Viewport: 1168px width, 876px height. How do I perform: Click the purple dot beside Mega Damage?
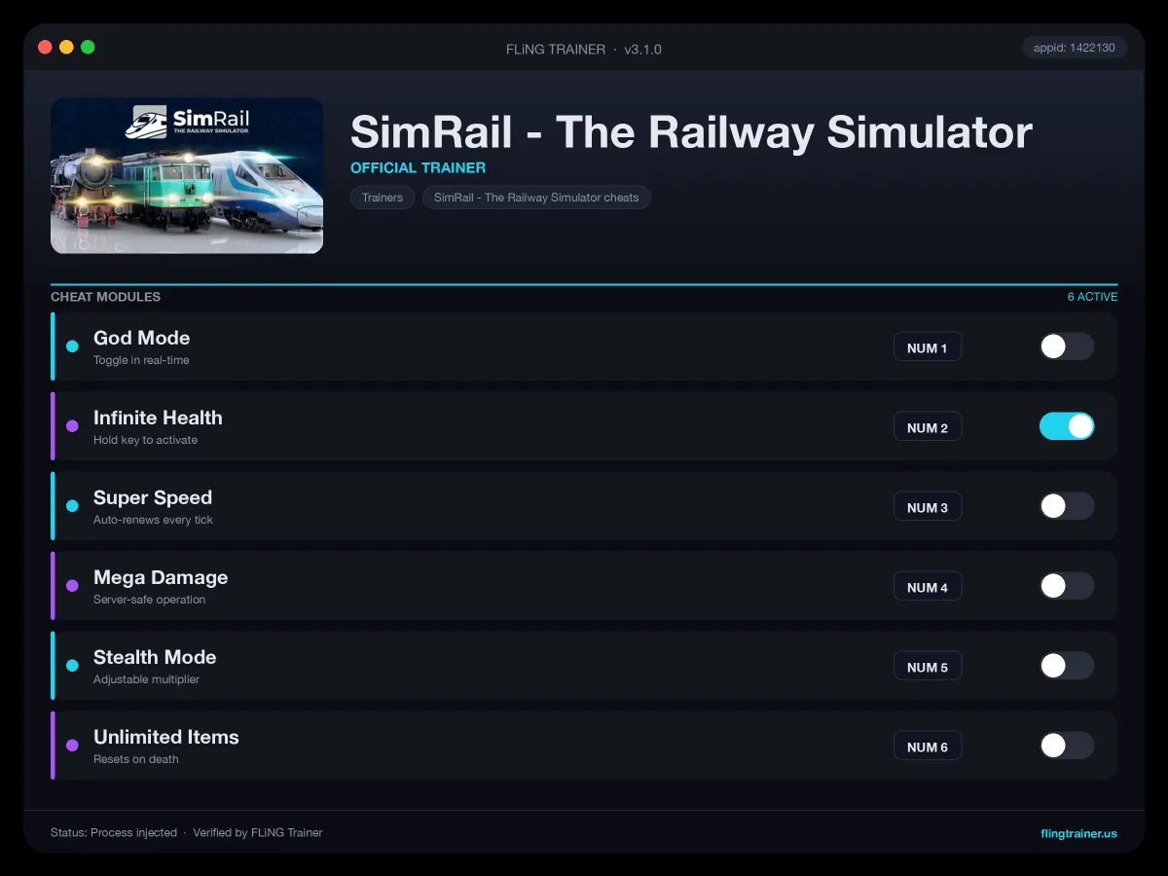click(x=72, y=586)
